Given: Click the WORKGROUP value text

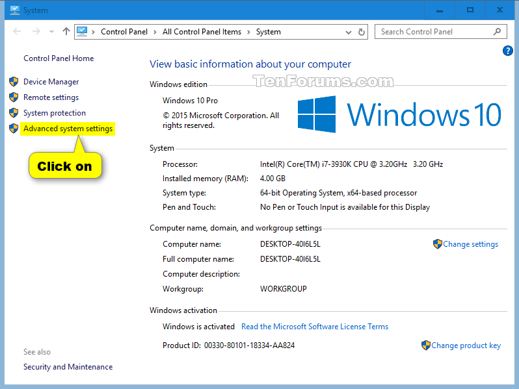Looking at the screenshot, I should pos(284,289).
